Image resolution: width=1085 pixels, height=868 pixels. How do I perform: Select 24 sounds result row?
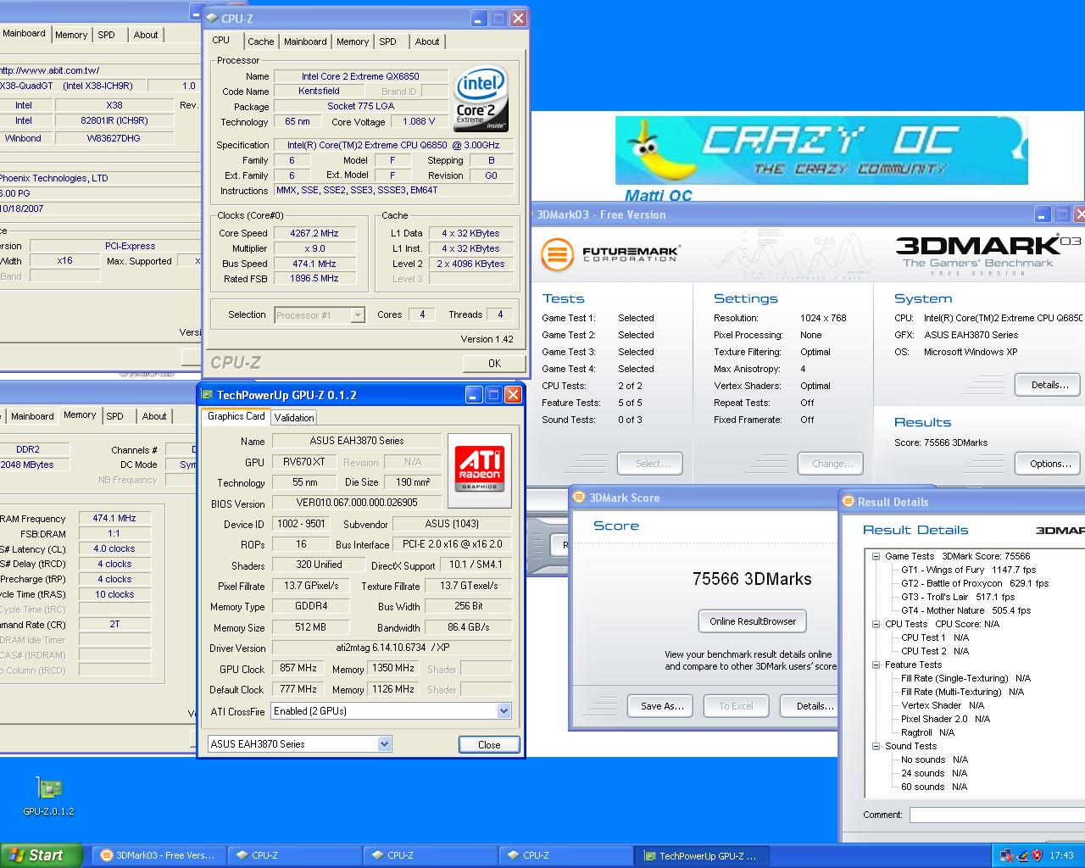(934, 773)
